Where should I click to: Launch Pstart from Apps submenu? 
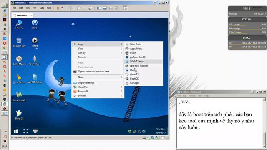click(x=143, y=53)
